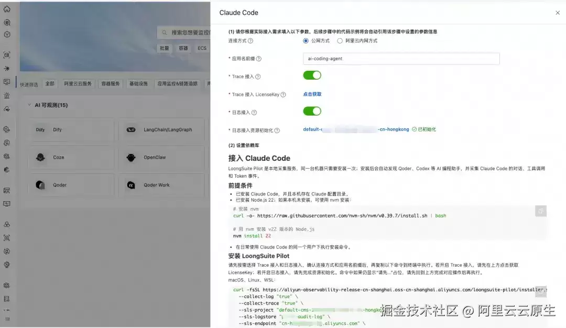Select the 容器服务 quick filter tab
Viewport: 566px width, 328px height.
pyautogui.click(x=111, y=84)
